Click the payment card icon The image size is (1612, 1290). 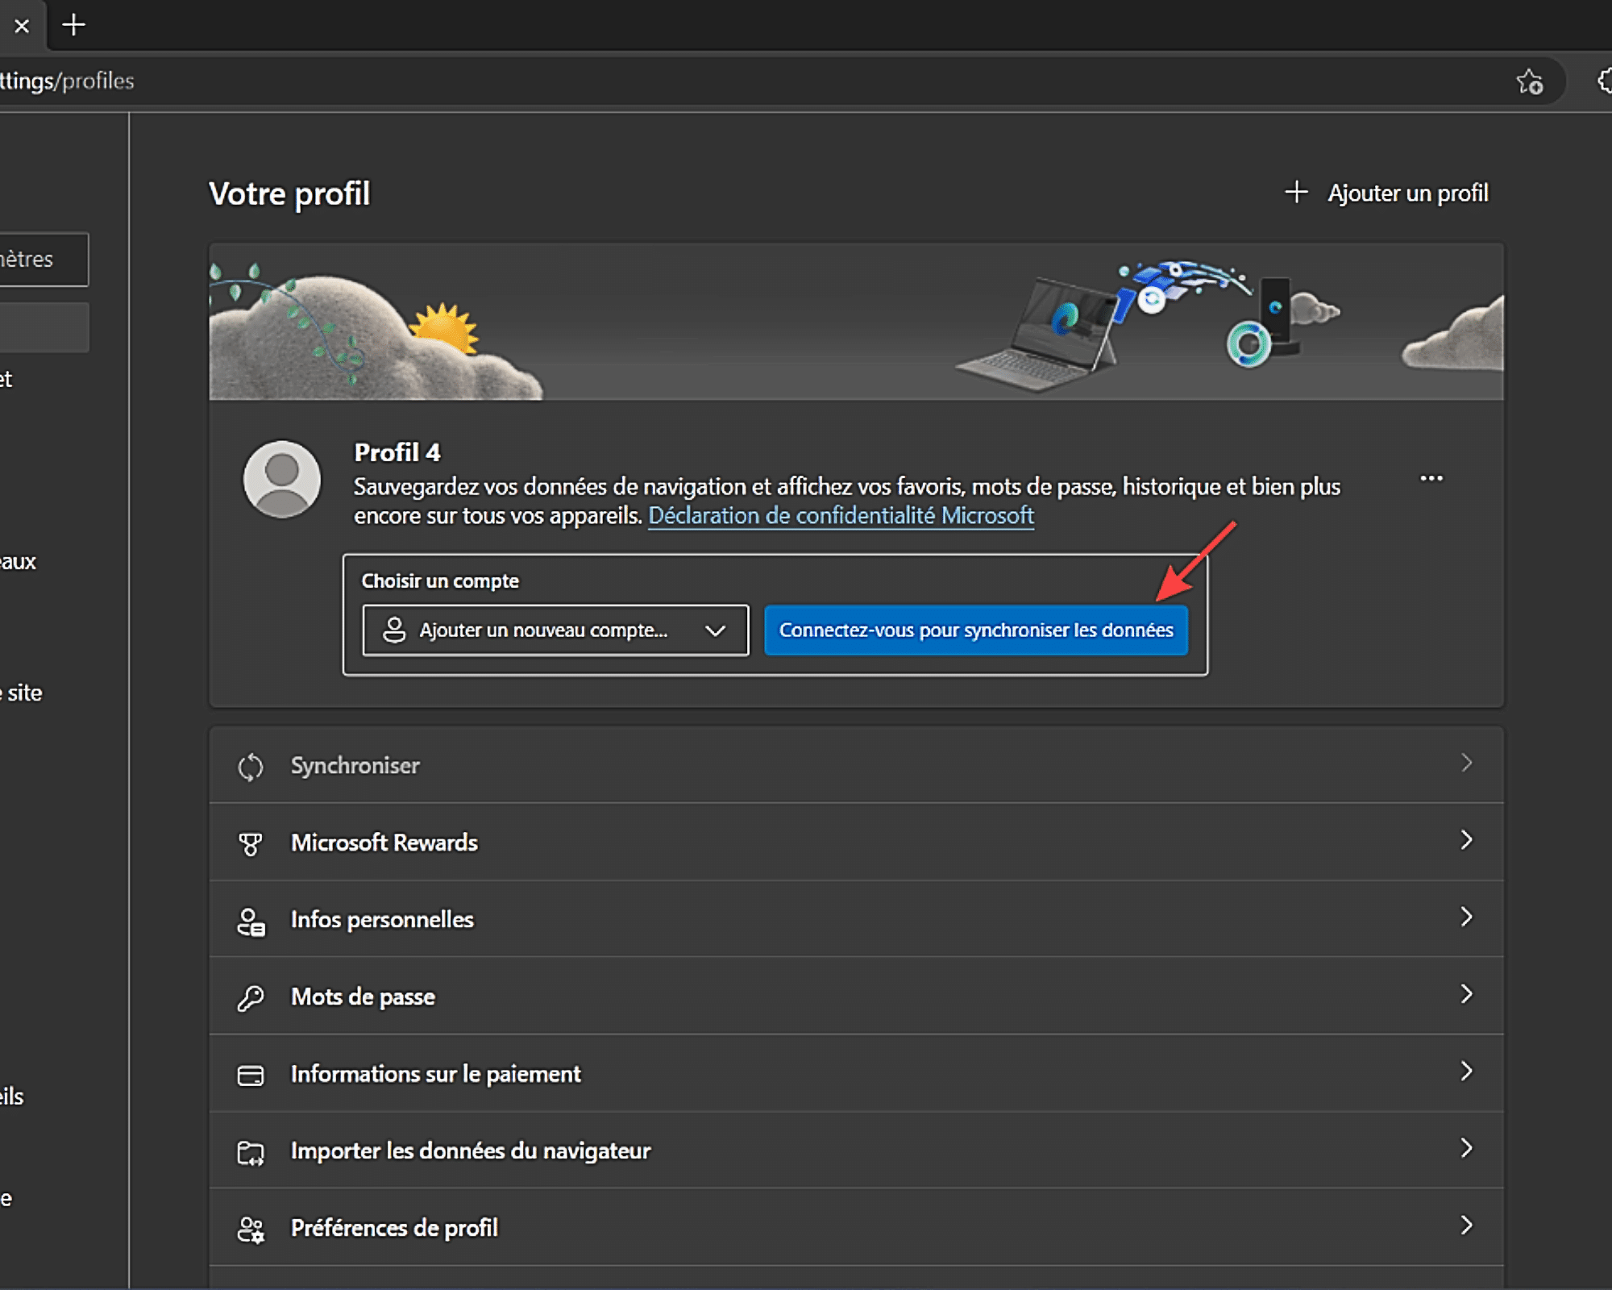coord(251,1076)
